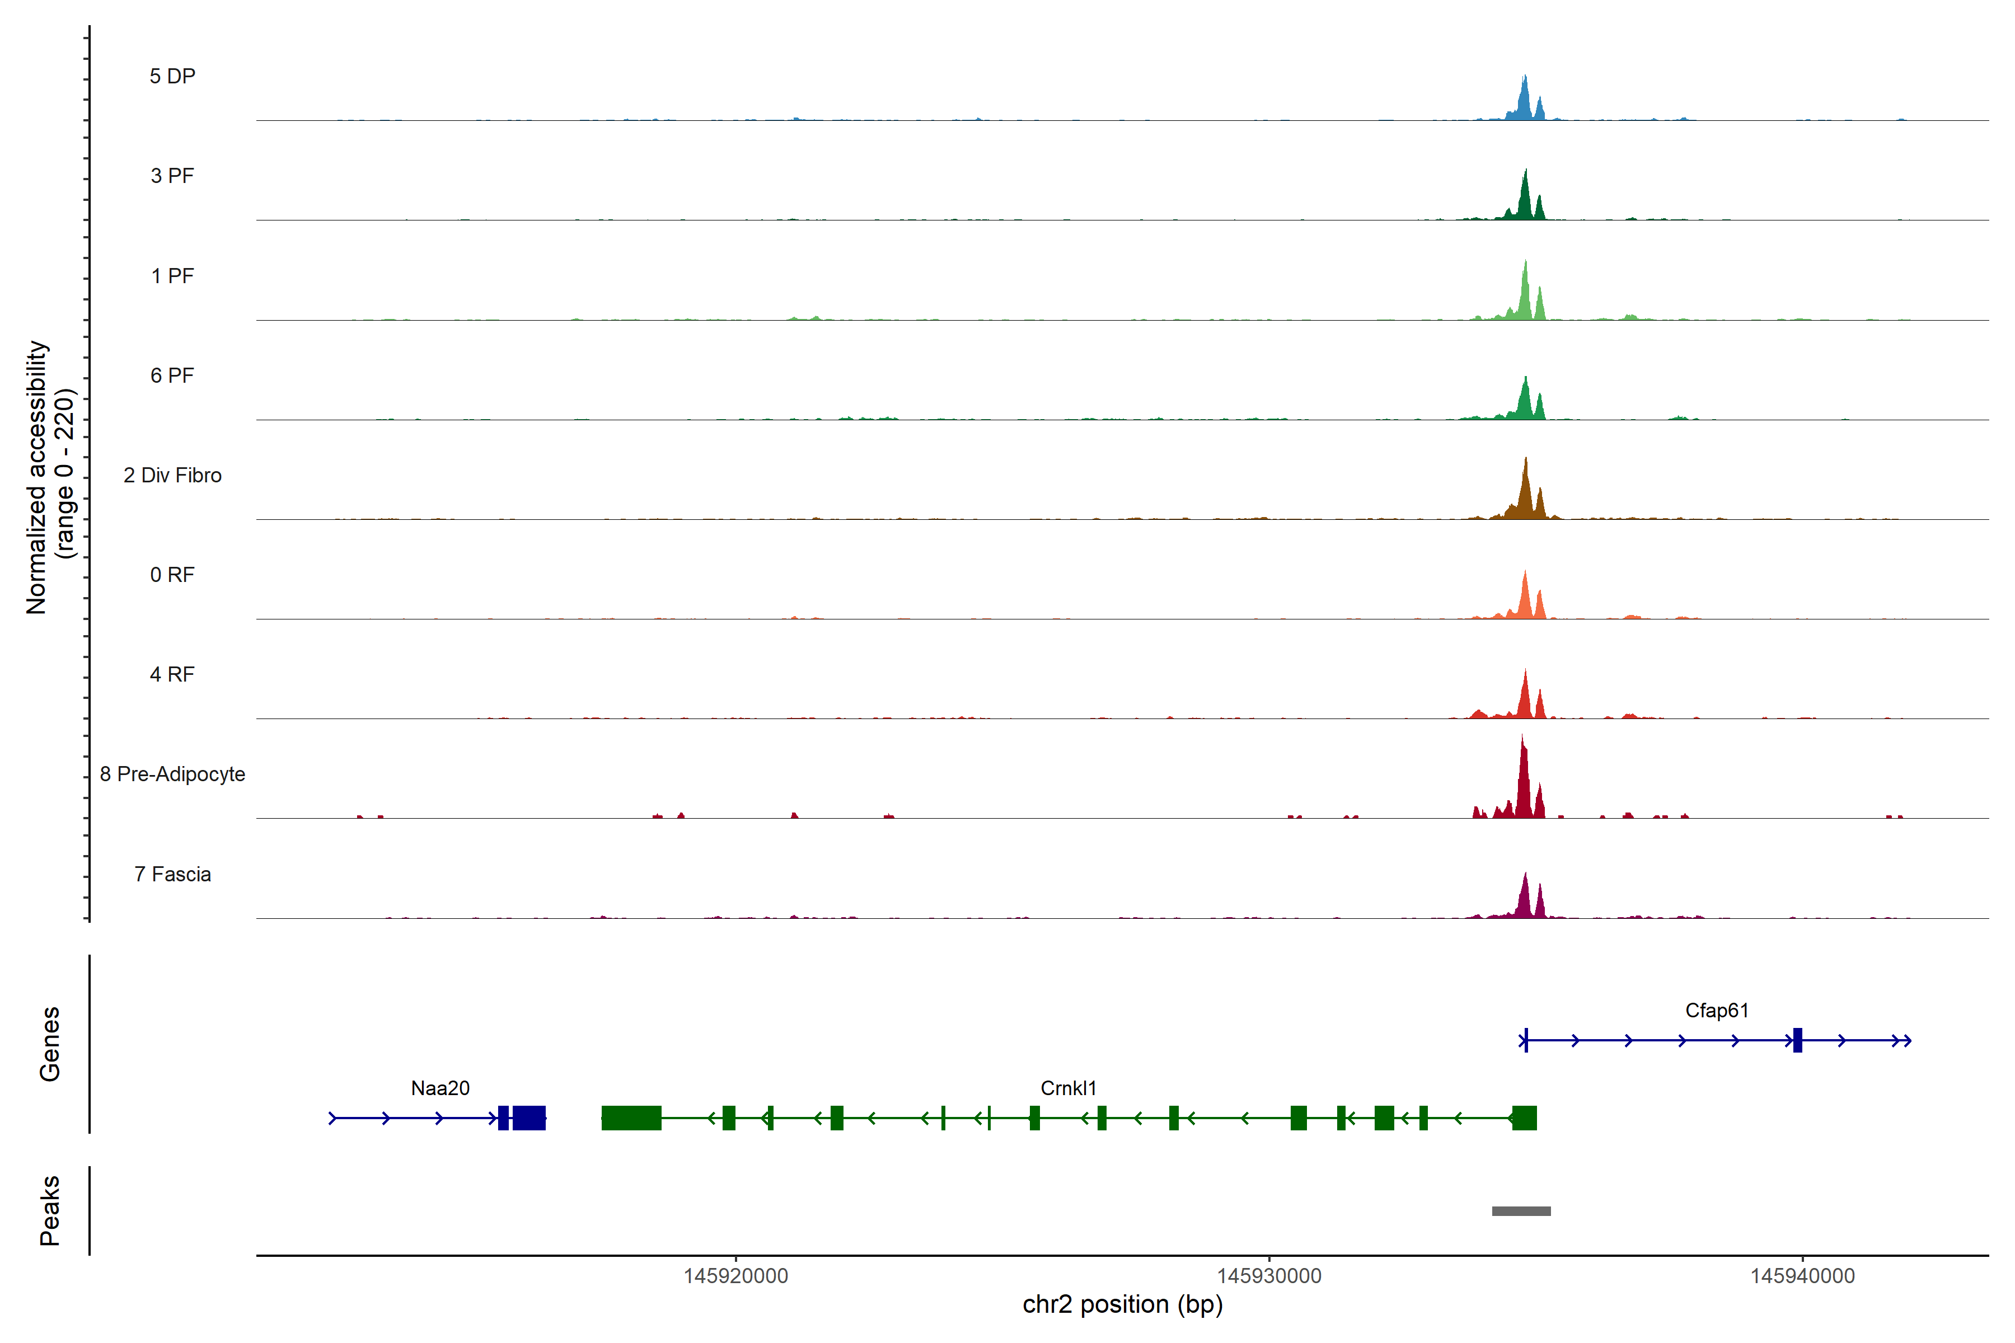Select the 7 Fascia track label
This screenshot has height=1343, width=2015.
tap(172, 874)
